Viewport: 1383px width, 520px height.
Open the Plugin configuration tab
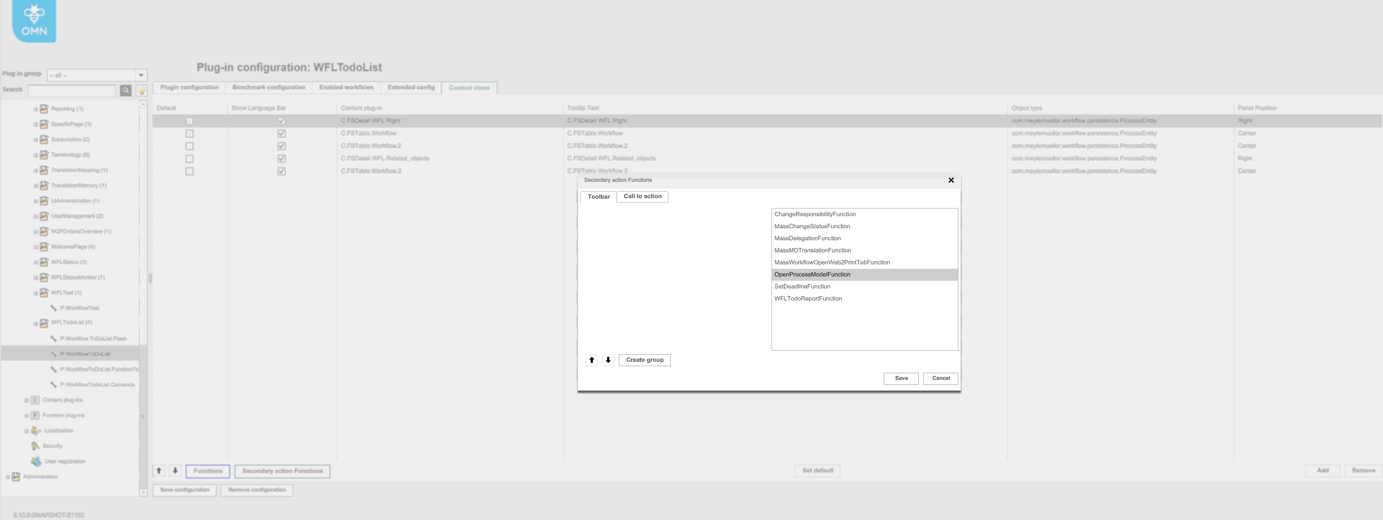[x=189, y=88]
